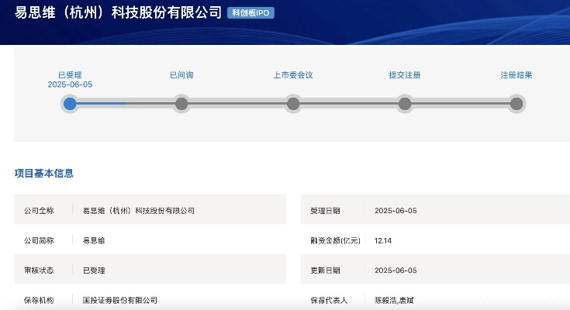Viewport: 570px width, 310px height.
Task: Click the 注册结果 stage label
Action: pyautogui.click(x=516, y=75)
